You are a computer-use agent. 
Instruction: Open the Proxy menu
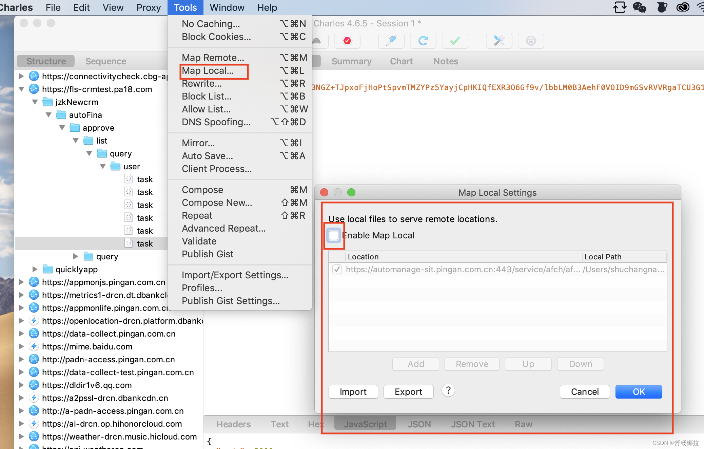click(149, 7)
